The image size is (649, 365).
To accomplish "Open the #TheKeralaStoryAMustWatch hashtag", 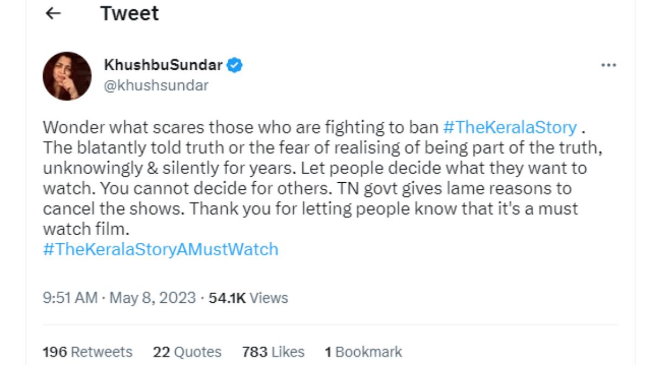I will [160, 249].
